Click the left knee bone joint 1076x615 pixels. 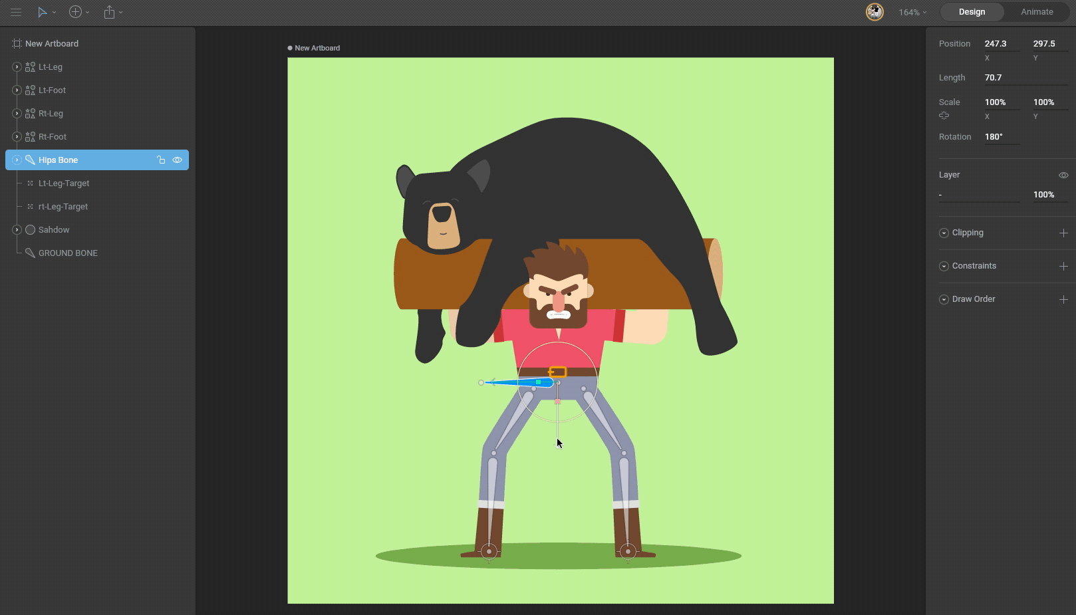(x=493, y=453)
